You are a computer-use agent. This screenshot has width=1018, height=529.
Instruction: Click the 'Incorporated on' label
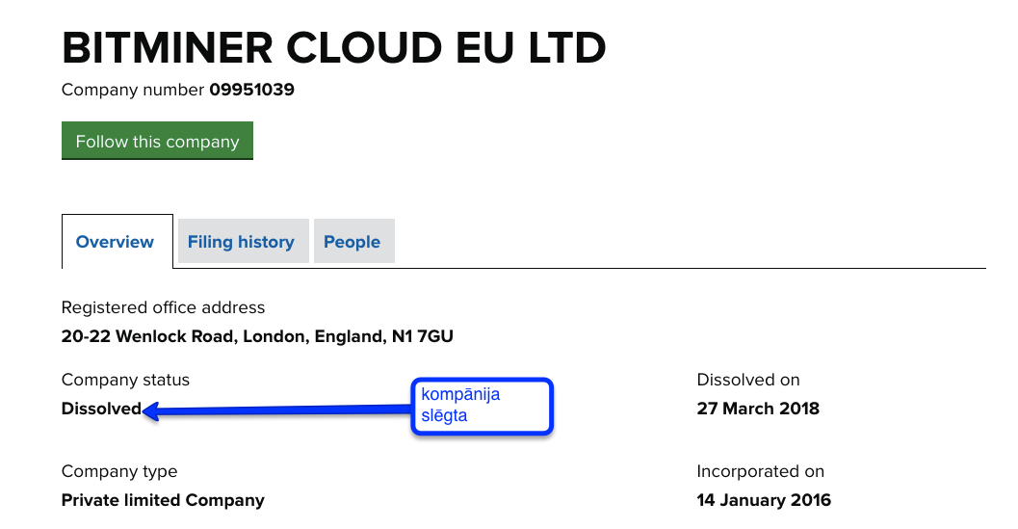coord(761,471)
